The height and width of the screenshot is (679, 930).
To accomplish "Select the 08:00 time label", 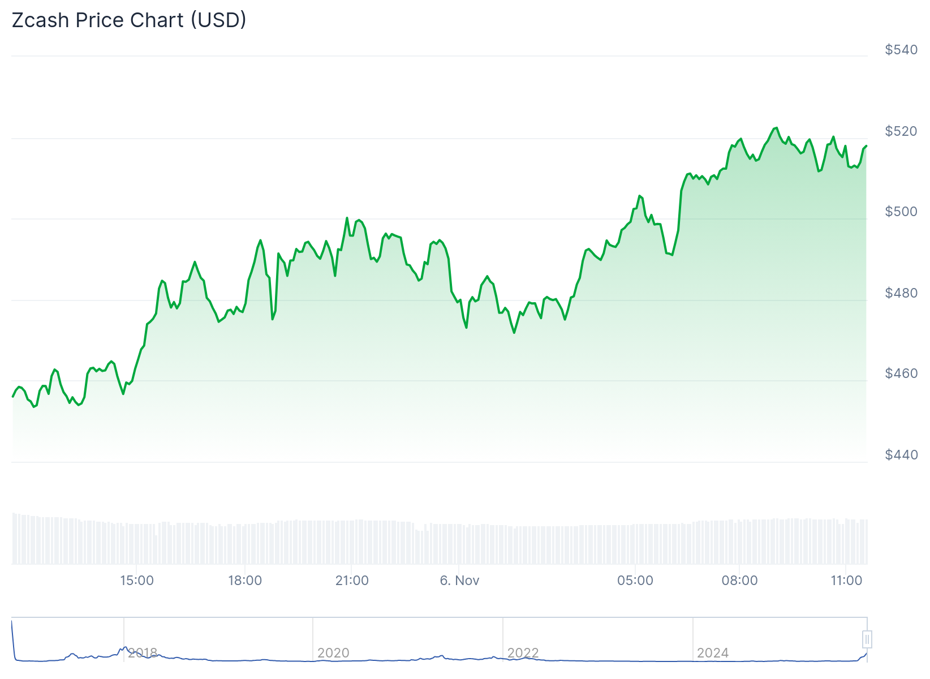I will 740,580.
